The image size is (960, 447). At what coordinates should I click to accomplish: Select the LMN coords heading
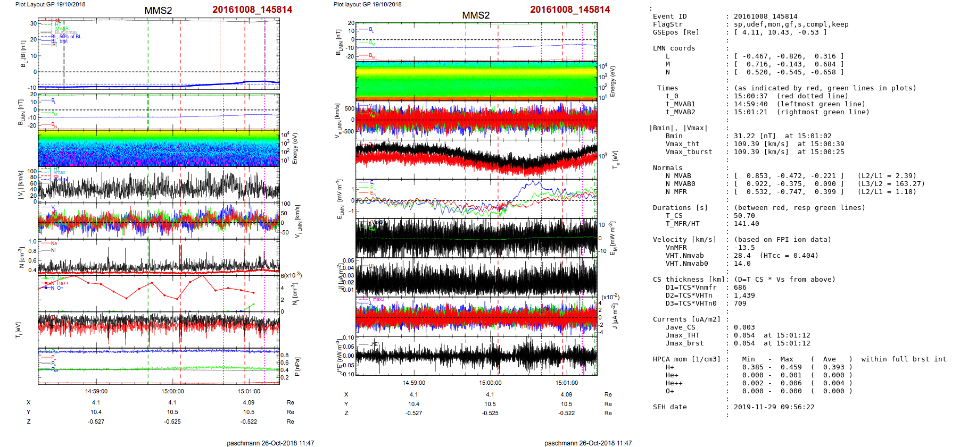[x=674, y=48]
